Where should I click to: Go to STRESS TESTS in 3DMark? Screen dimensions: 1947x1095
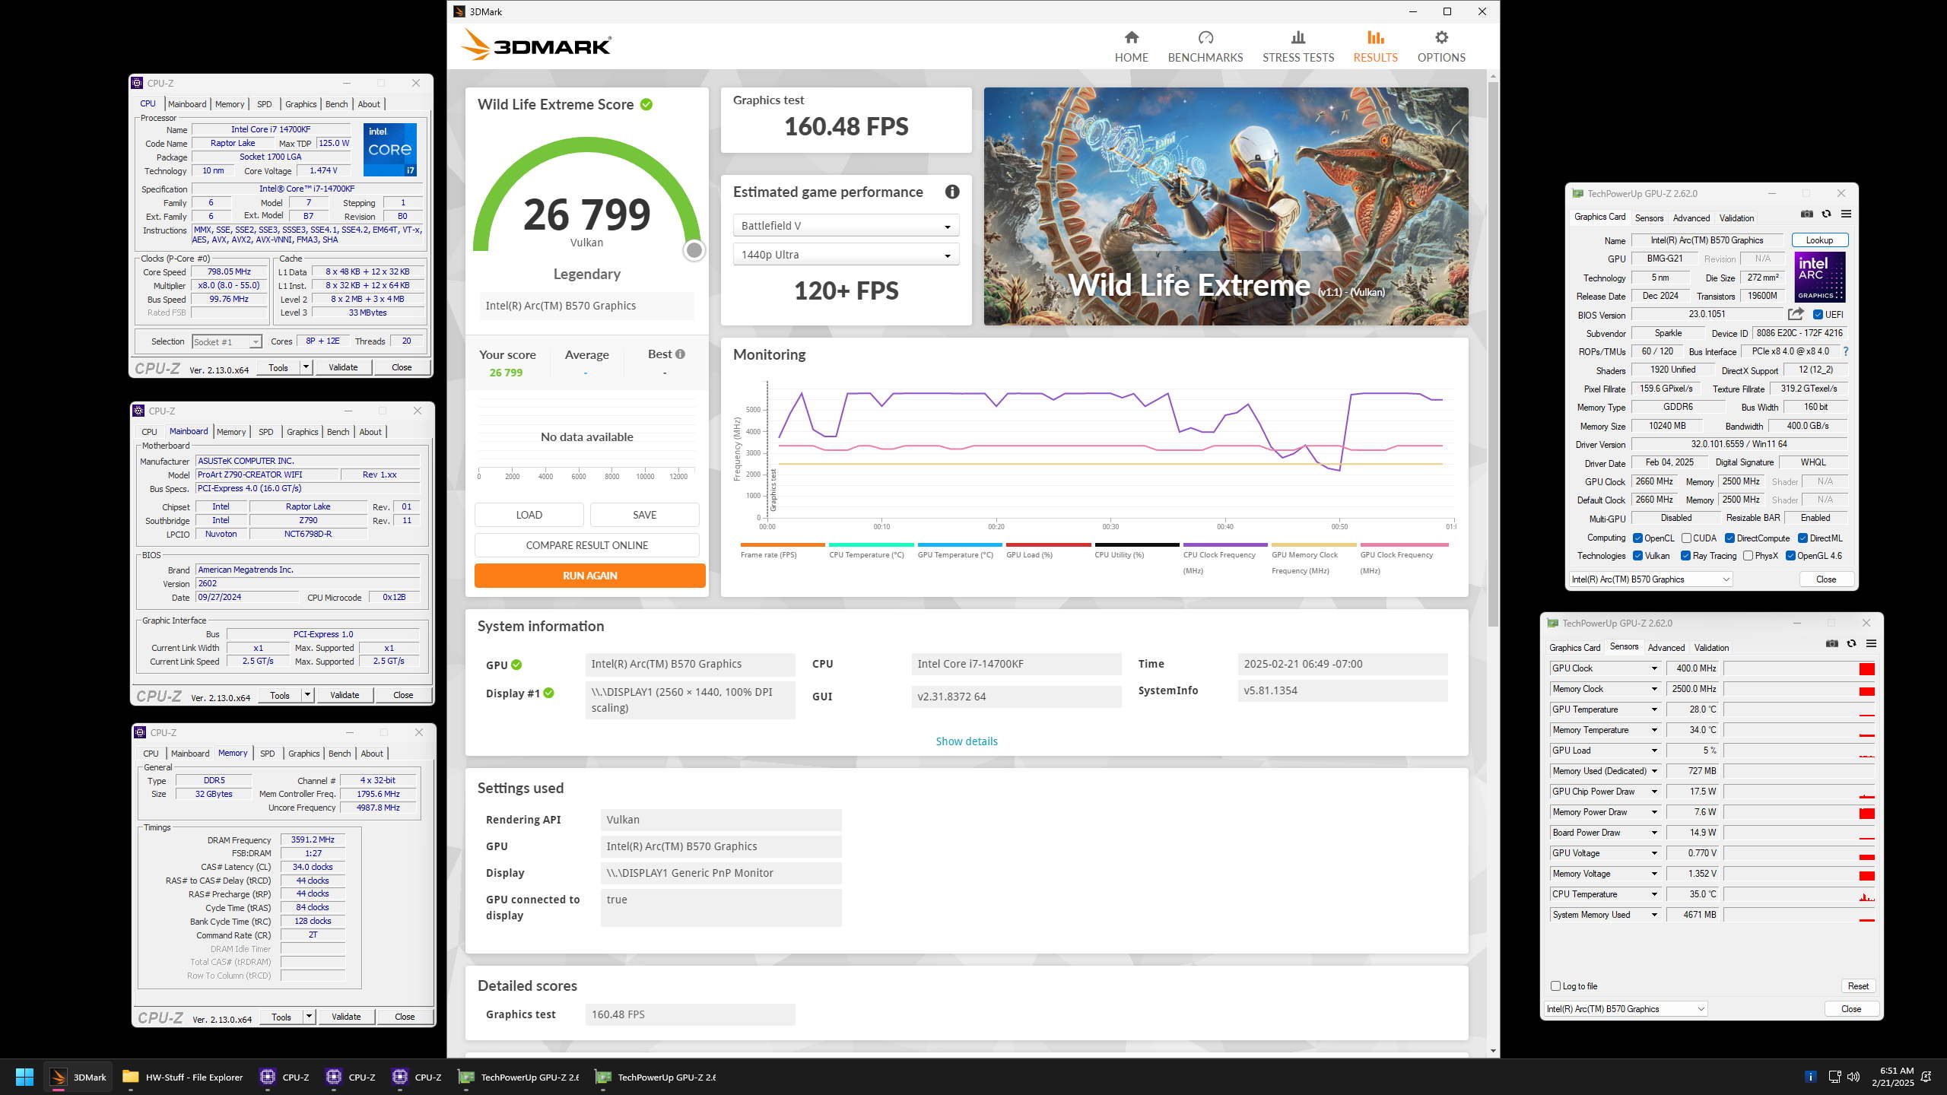pyautogui.click(x=1298, y=46)
